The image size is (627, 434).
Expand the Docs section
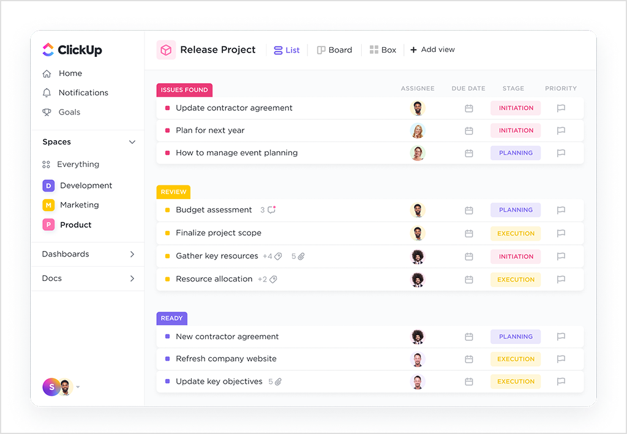[132, 278]
